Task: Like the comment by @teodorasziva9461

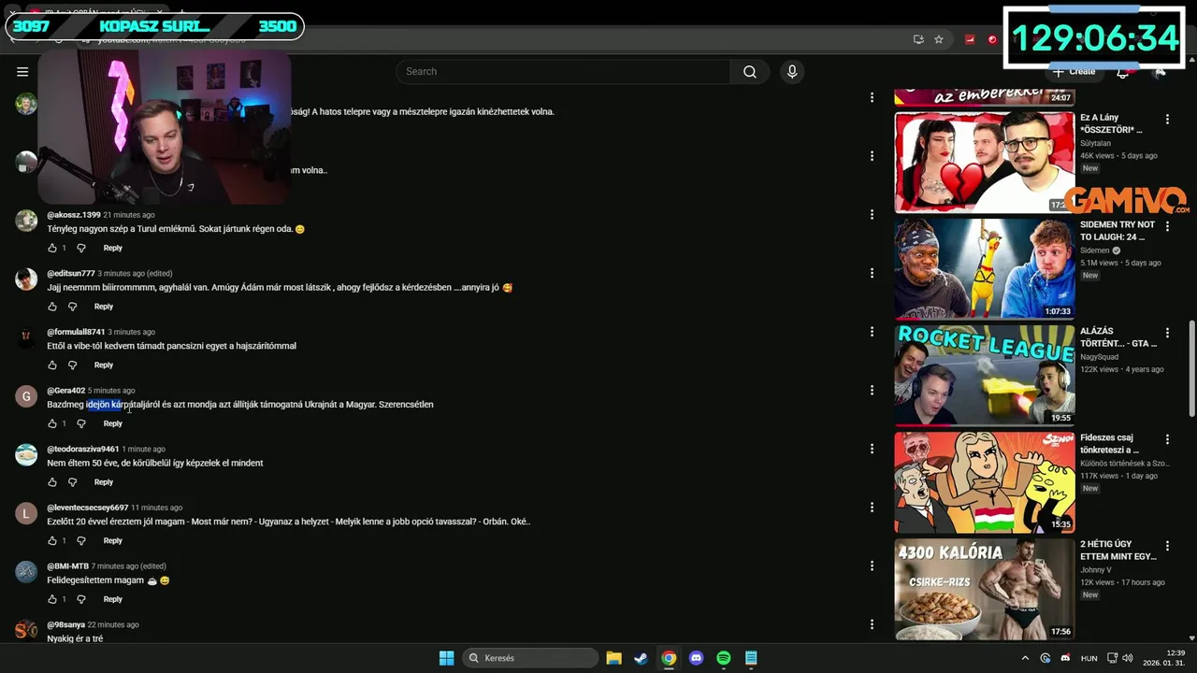Action: tap(52, 482)
